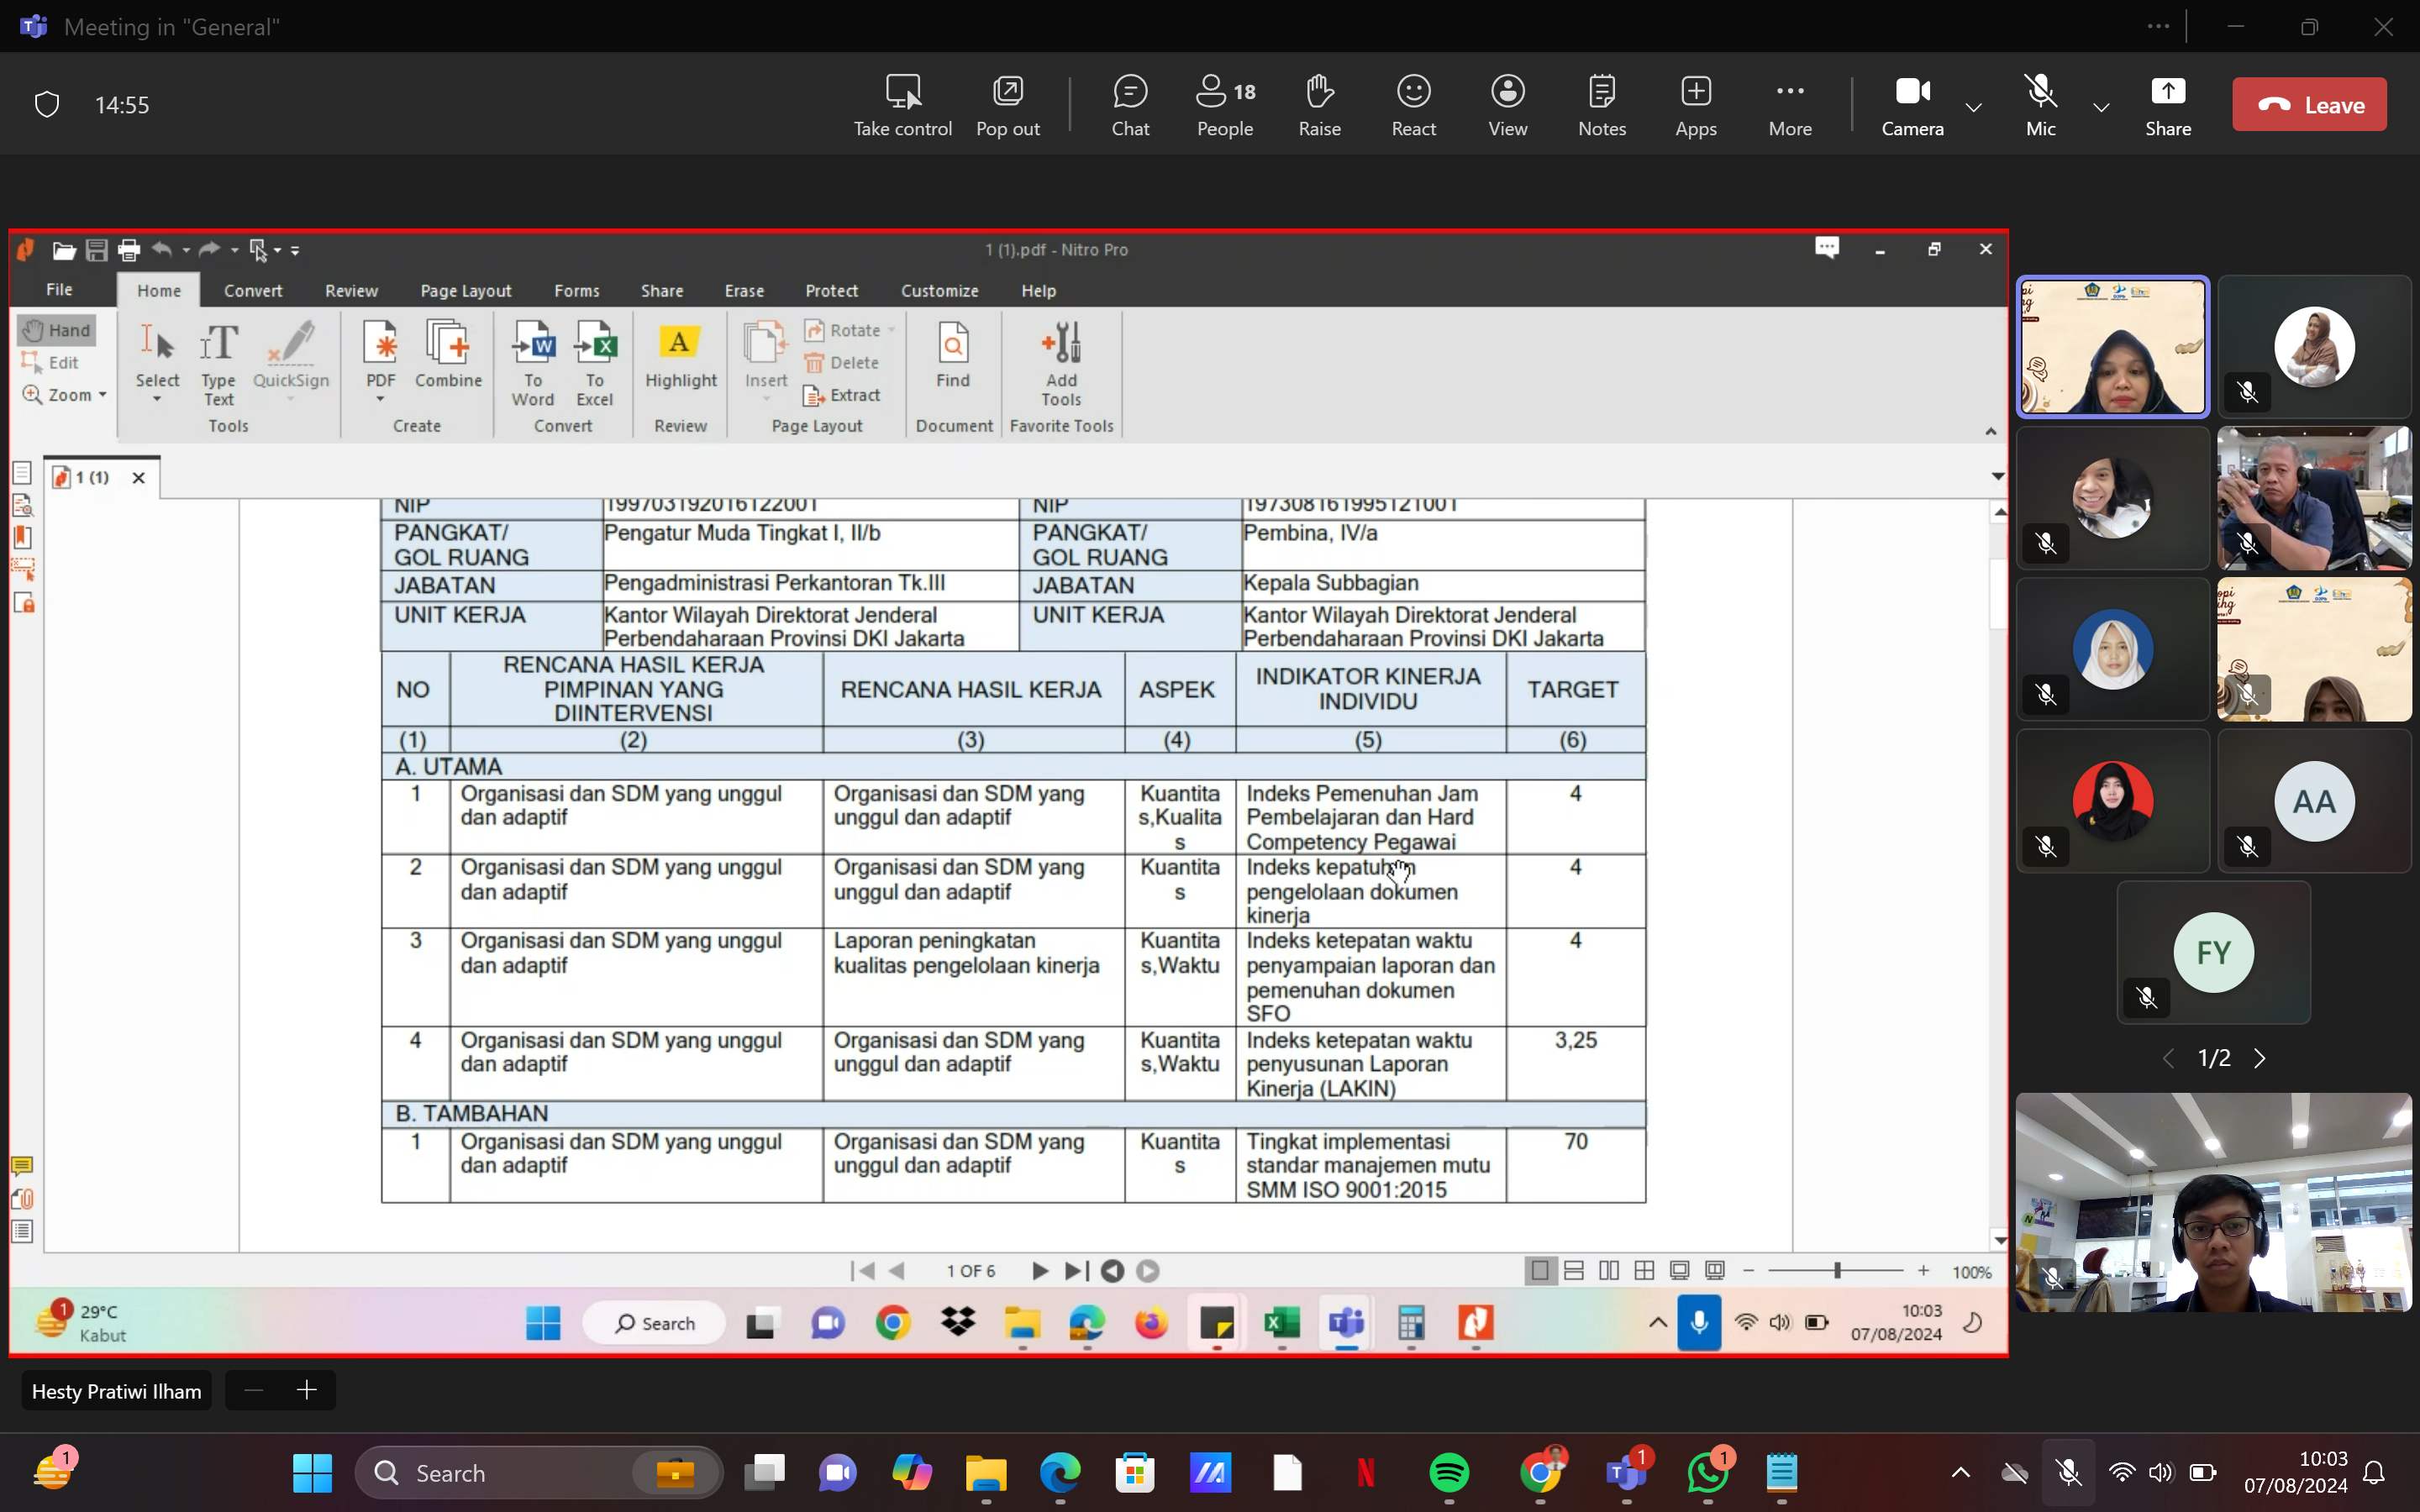Open meeting Notes
This screenshot has width=2420, height=1512.
[1601, 104]
